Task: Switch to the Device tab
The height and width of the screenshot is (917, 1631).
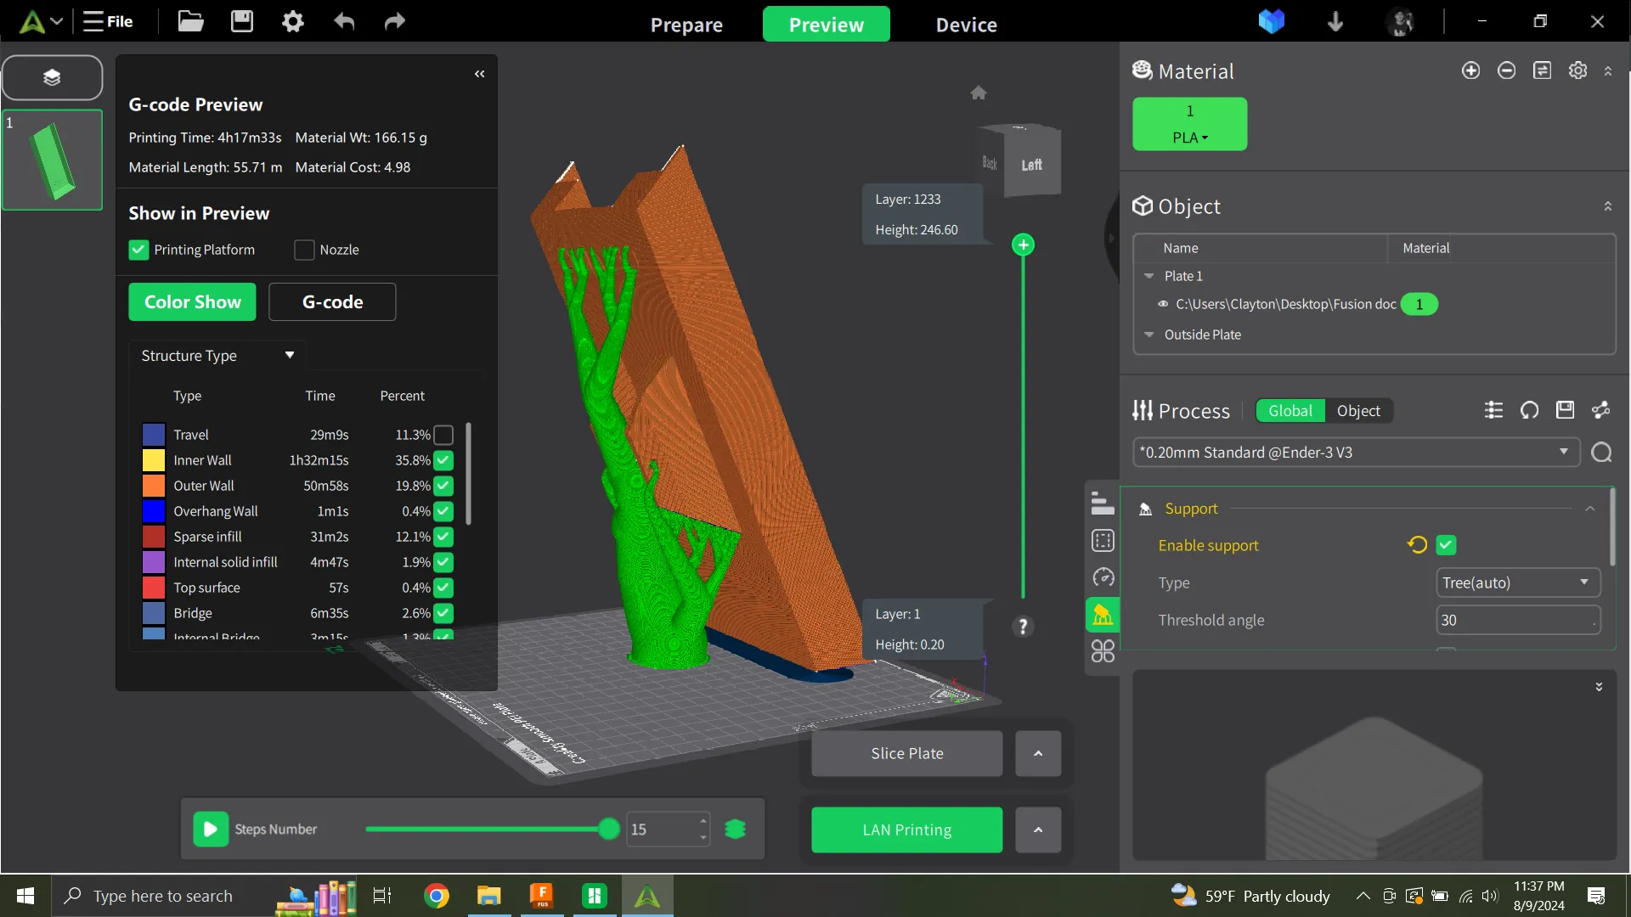Action: (x=966, y=25)
